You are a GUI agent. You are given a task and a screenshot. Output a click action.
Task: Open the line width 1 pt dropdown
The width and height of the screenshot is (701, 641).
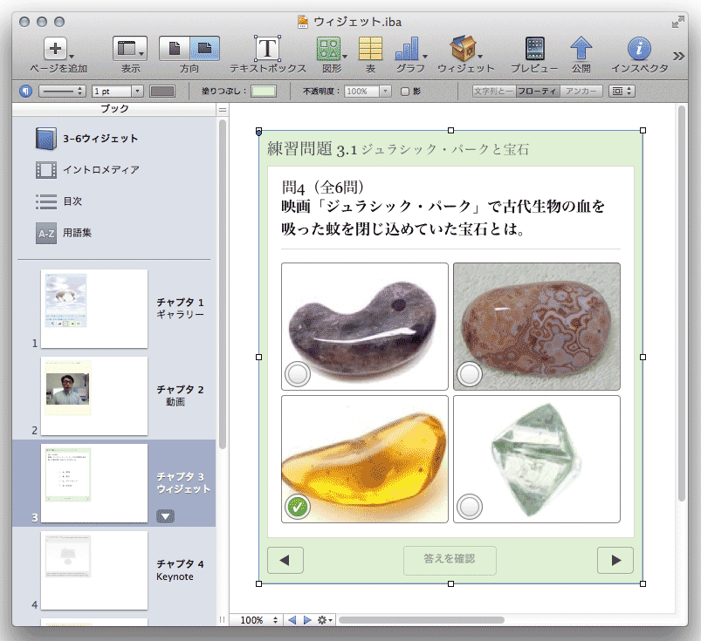click(x=117, y=91)
